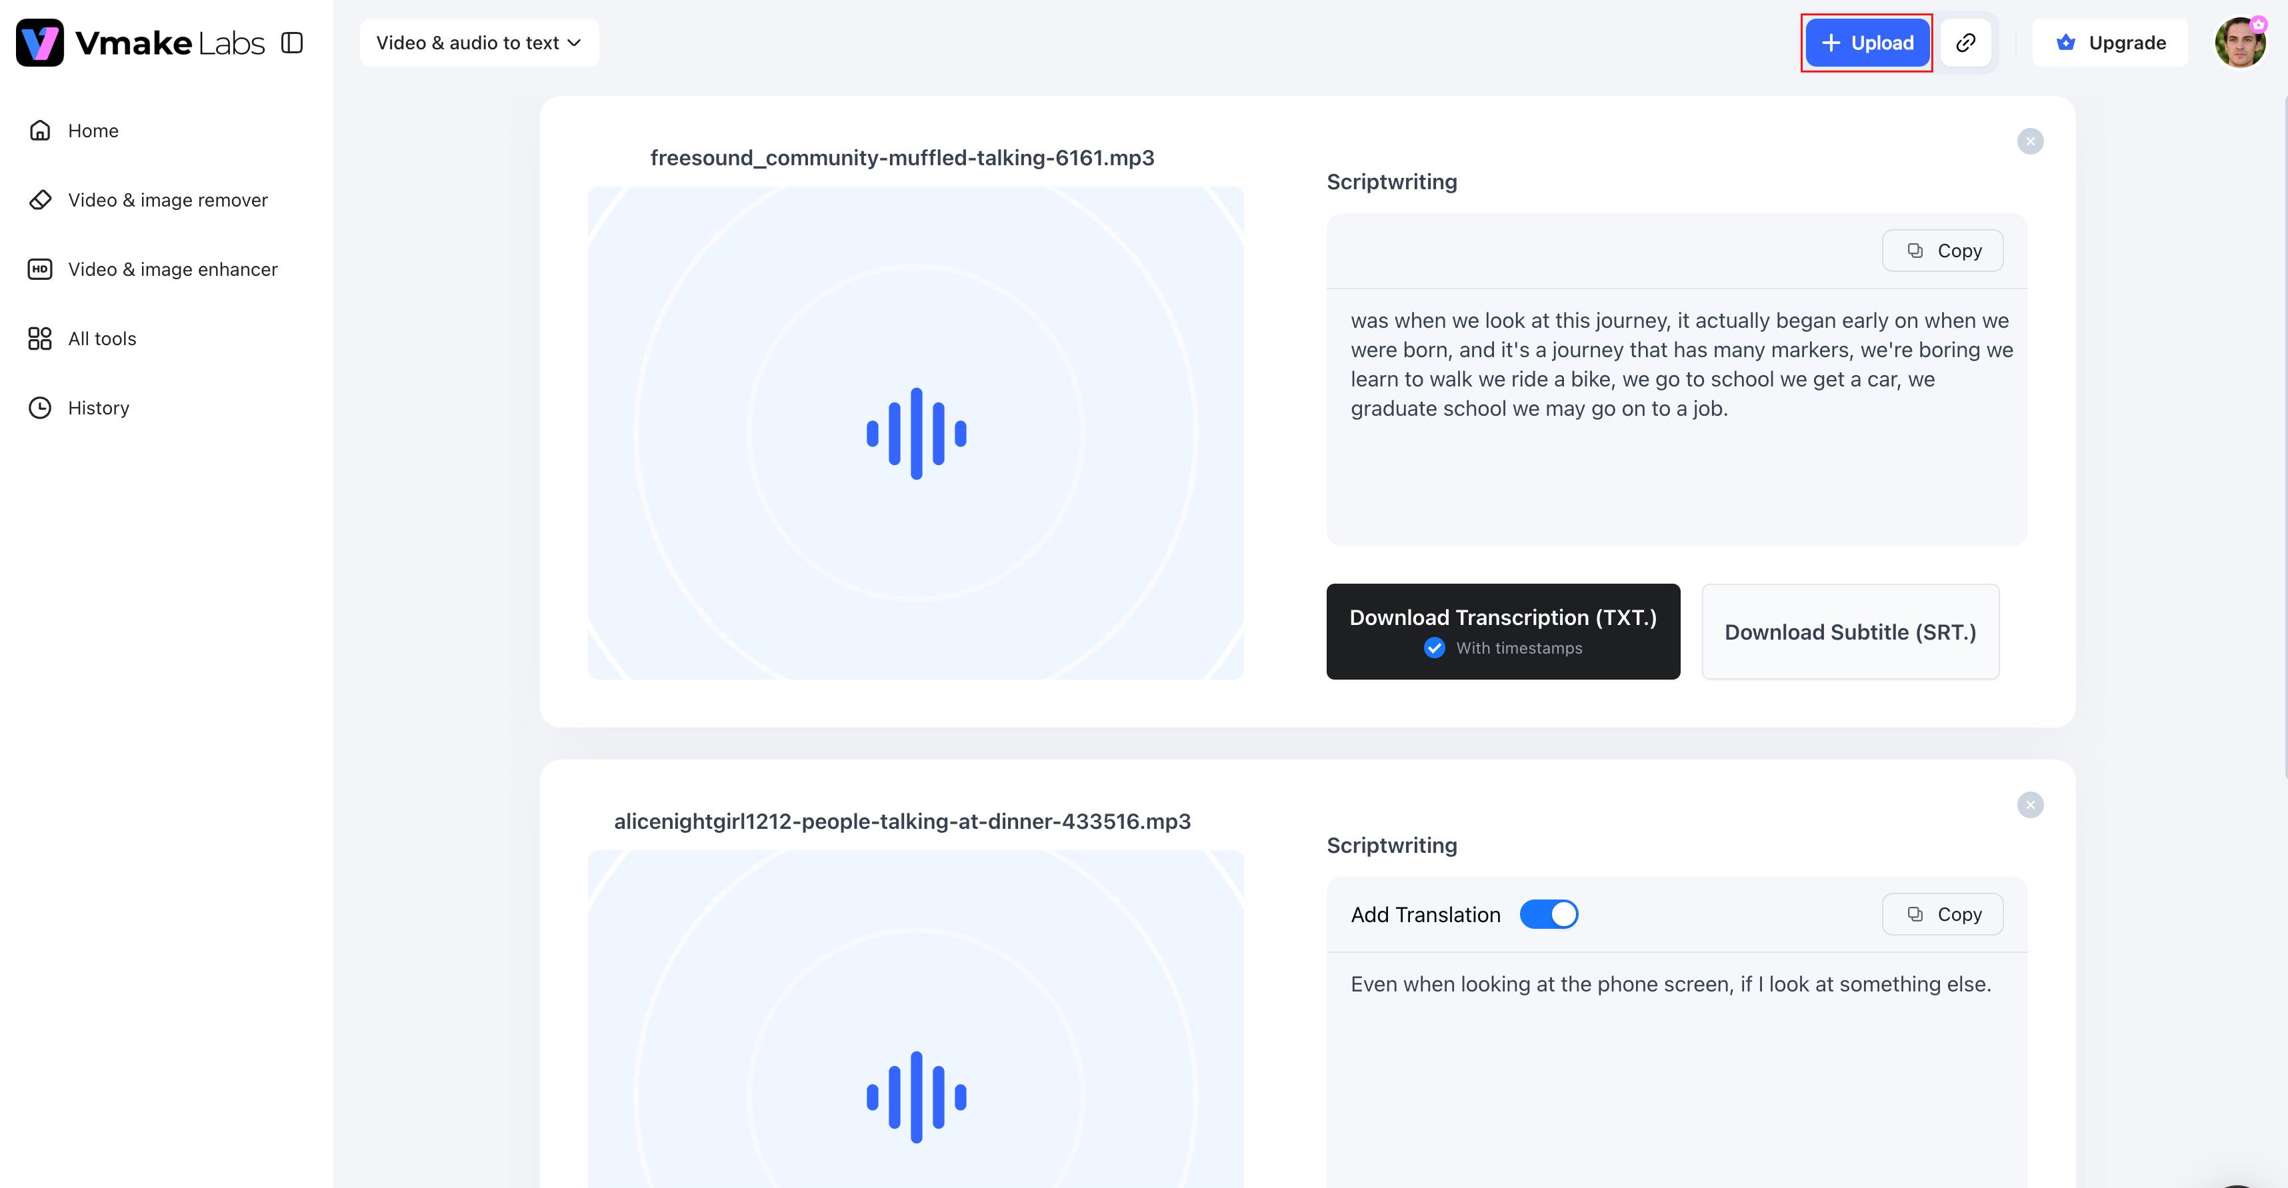Screen dimensions: 2288x1188
Task: Click Download Transcription (TXT.) button
Action: coord(1503,631)
